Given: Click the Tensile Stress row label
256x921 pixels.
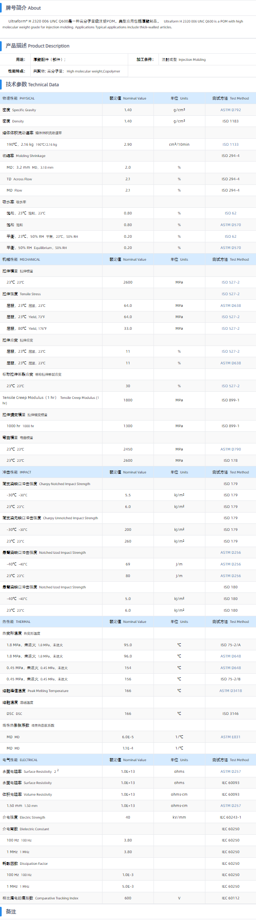Looking at the screenshot, I should [22, 294].
